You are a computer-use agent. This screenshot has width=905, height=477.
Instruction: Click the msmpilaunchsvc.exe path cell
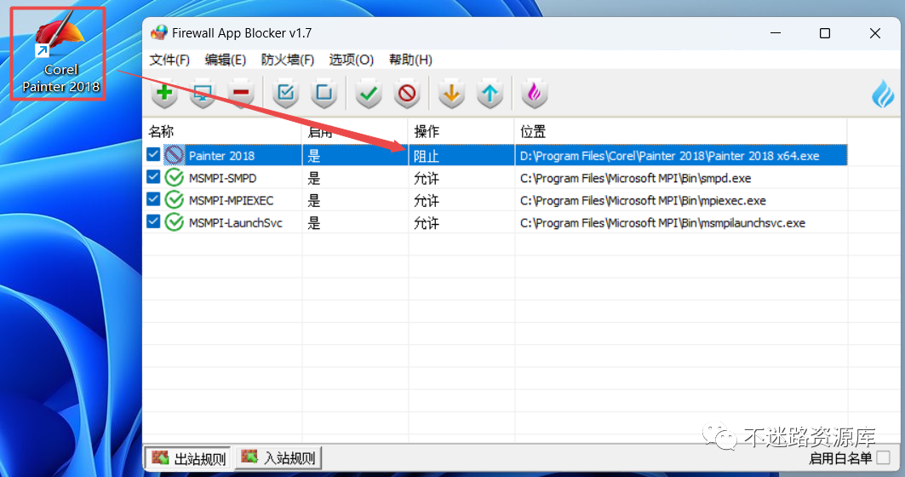point(680,223)
